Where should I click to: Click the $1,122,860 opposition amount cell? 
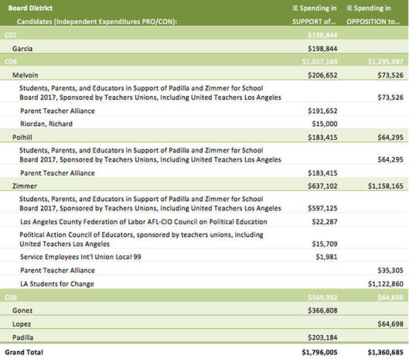click(x=386, y=284)
